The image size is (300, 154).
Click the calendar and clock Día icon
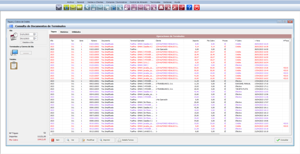pos(14,36)
